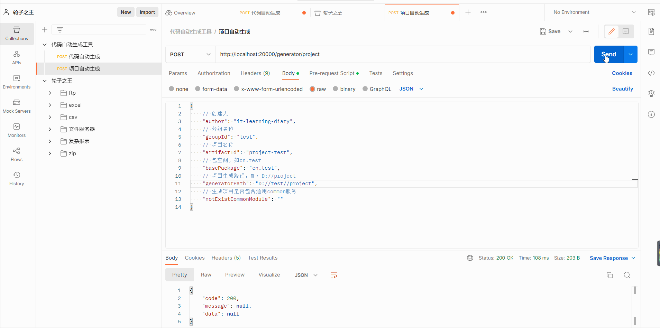The height and width of the screenshot is (328, 660).
Task: Switch to Pre-request Script tab
Action: 334,73
